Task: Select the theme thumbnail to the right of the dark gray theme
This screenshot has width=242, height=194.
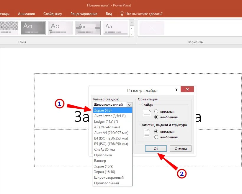Action: pos(61,28)
